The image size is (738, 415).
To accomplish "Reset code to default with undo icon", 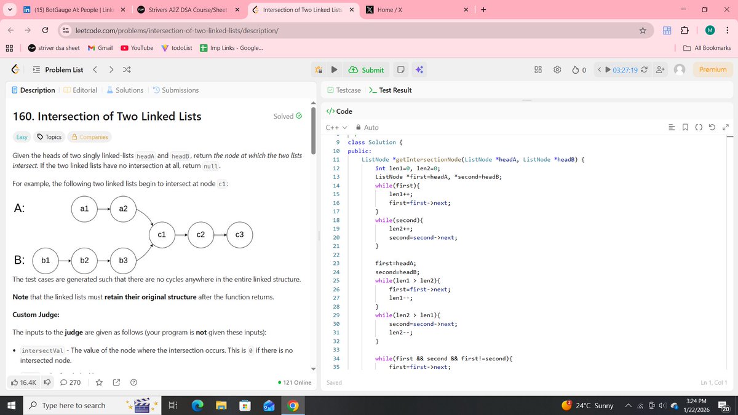I will (x=712, y=127).
